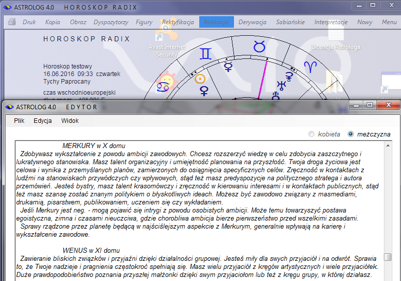Click the Uranus symbol in the chart
Viewport: 401px width, 281px height.
coord(281,86)
